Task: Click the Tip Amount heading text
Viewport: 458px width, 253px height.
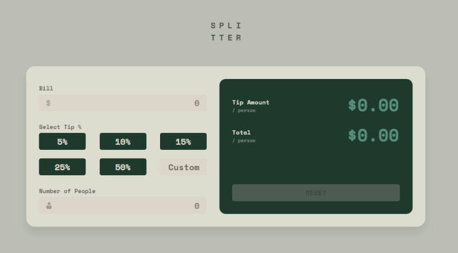Action: click(x=251, y=102)
